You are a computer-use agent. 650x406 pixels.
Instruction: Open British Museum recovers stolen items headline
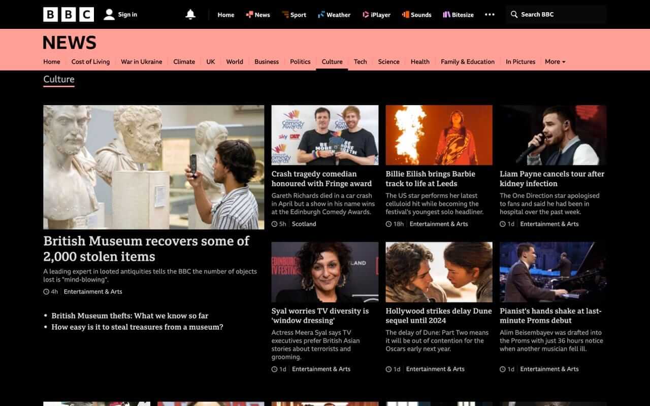point(146,249)
